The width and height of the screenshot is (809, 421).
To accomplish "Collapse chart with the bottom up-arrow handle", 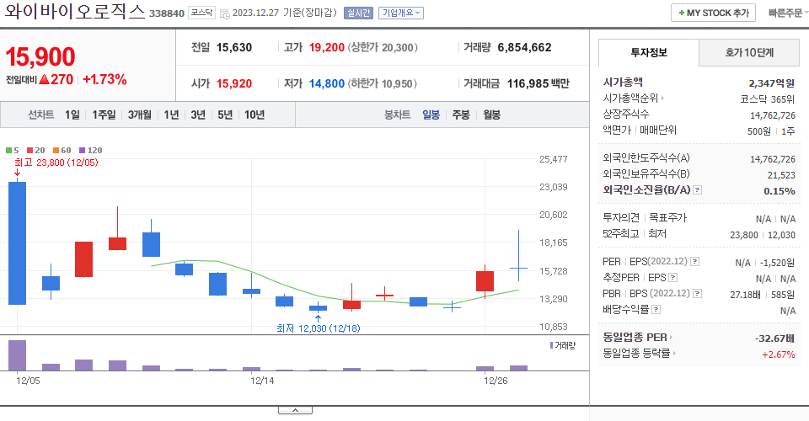I will (x=295, y=410).
